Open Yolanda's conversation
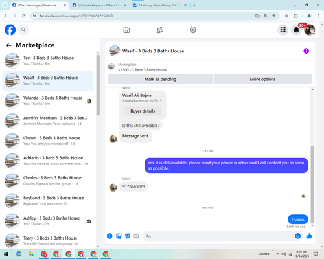 click(48, 101)
